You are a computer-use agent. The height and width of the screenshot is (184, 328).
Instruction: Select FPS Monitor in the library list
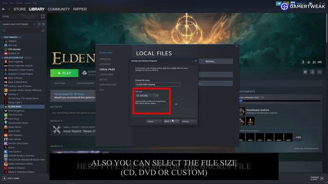pos(14,49)
